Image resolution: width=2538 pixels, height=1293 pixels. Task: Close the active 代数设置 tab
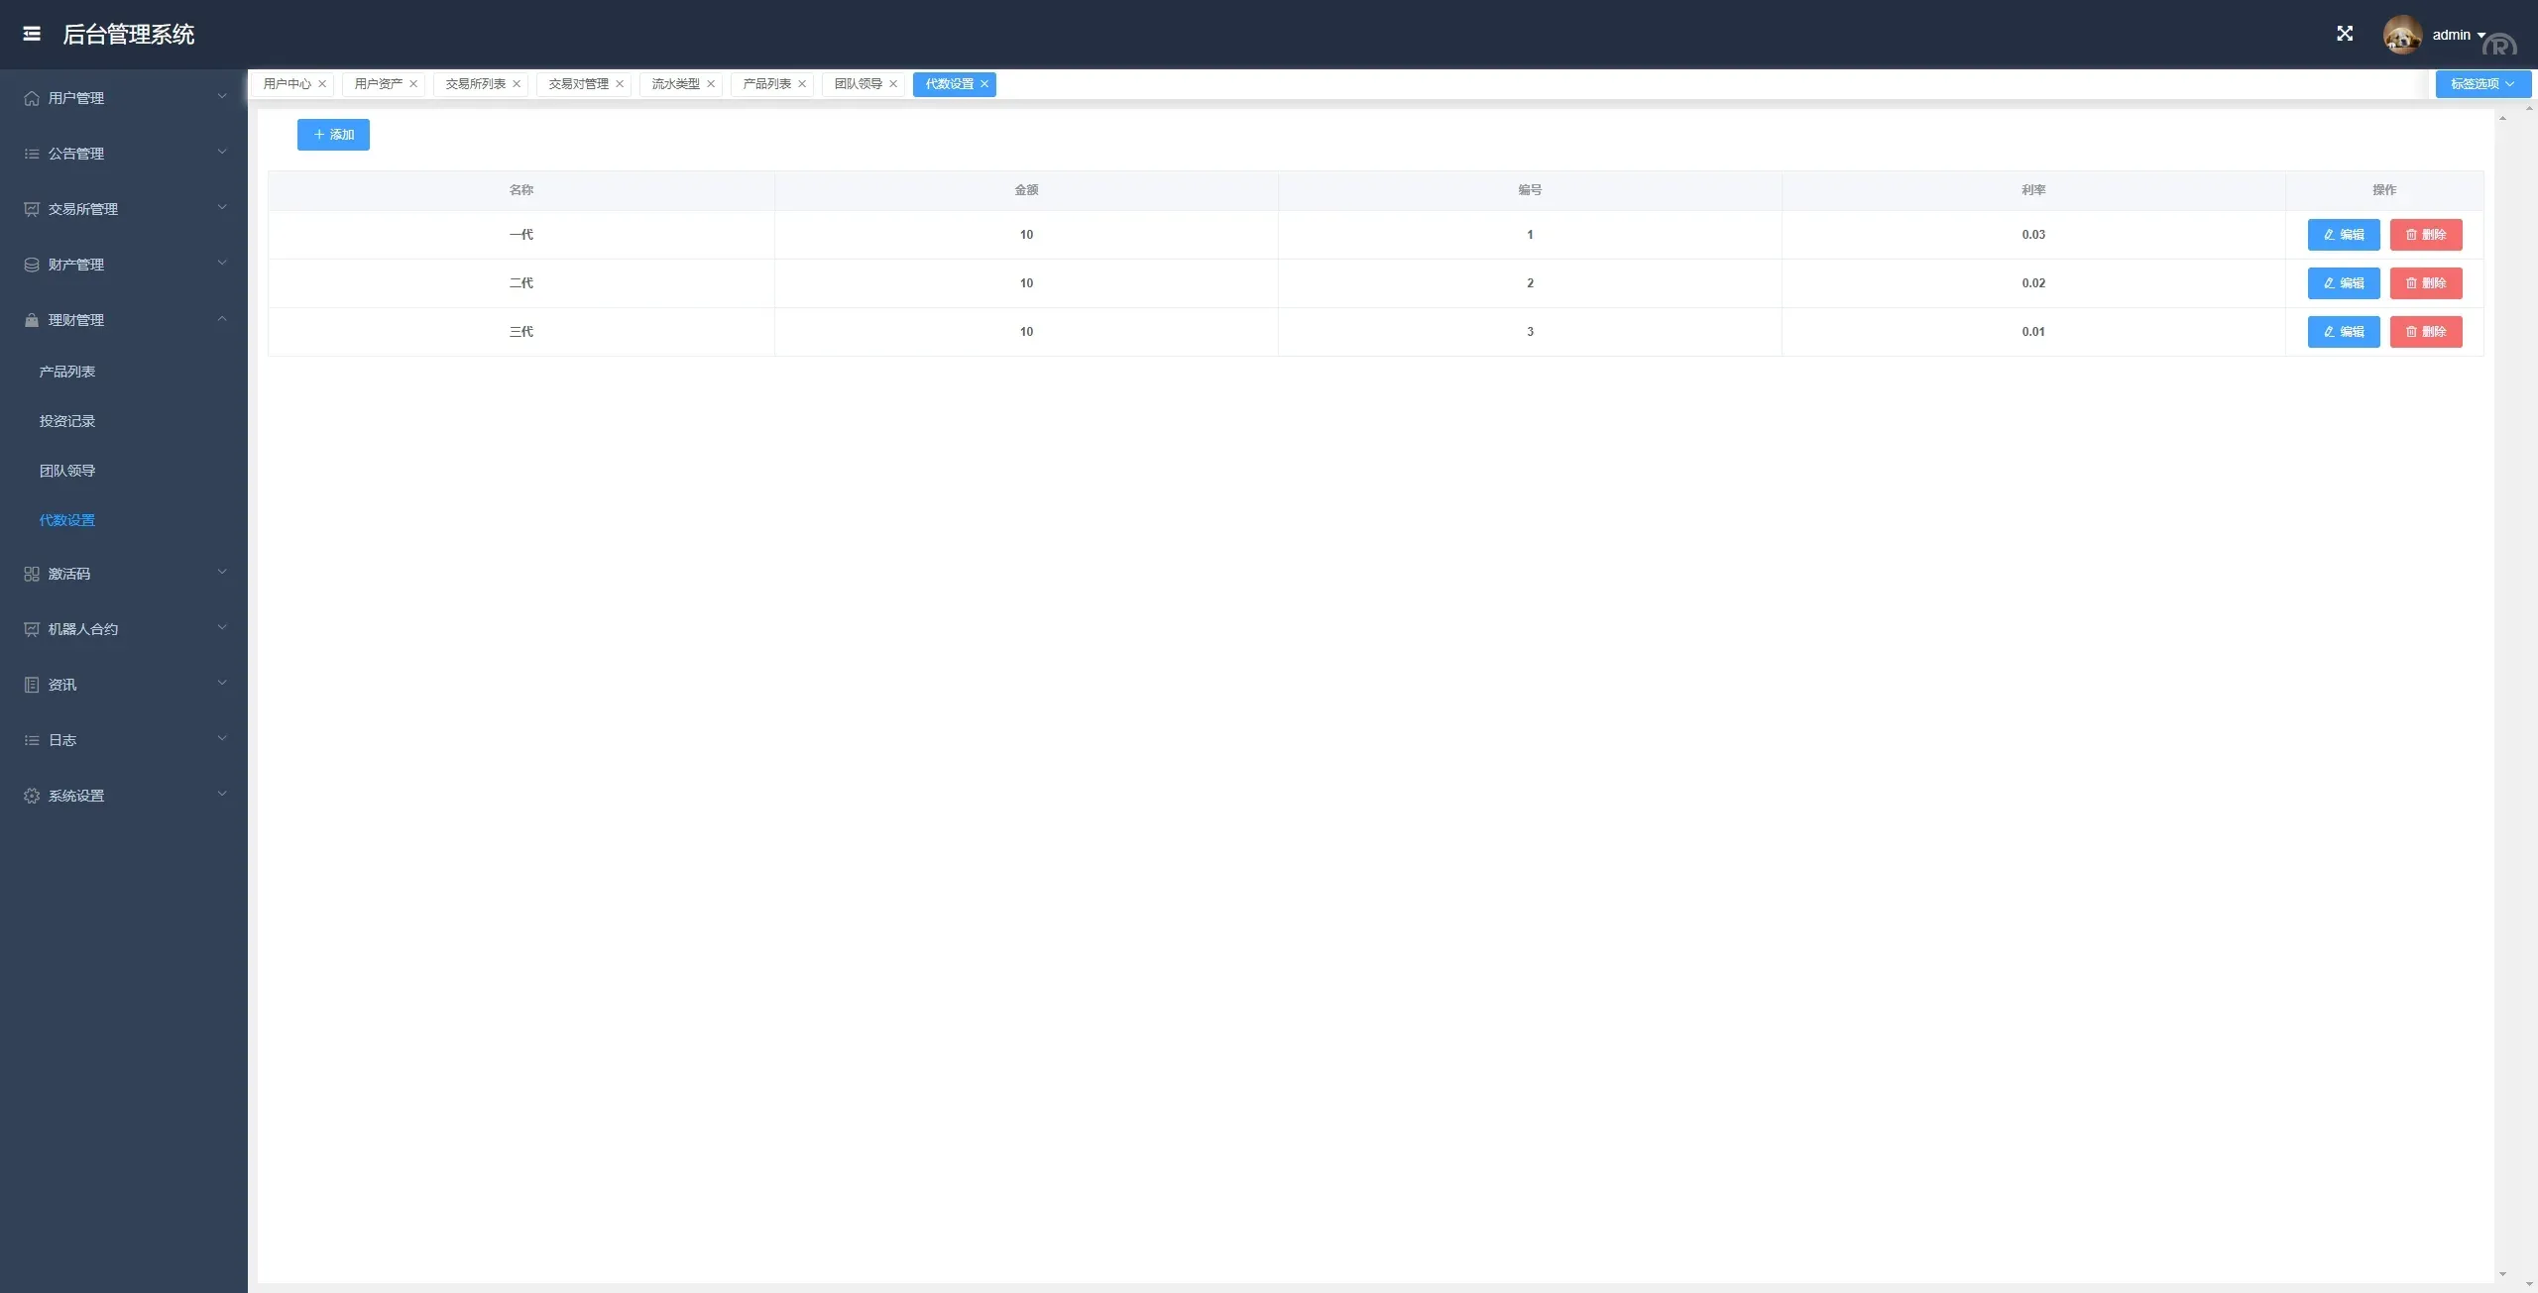(984, 84)
